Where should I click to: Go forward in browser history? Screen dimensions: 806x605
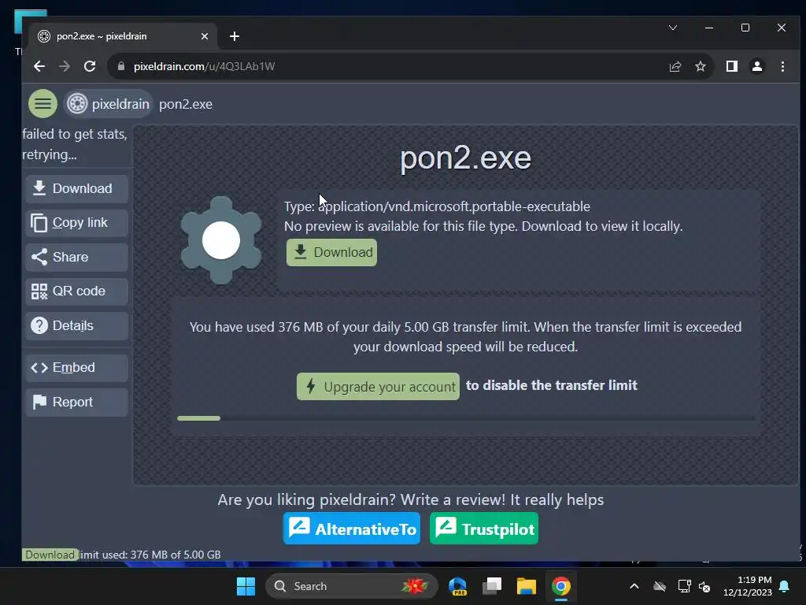65,66
